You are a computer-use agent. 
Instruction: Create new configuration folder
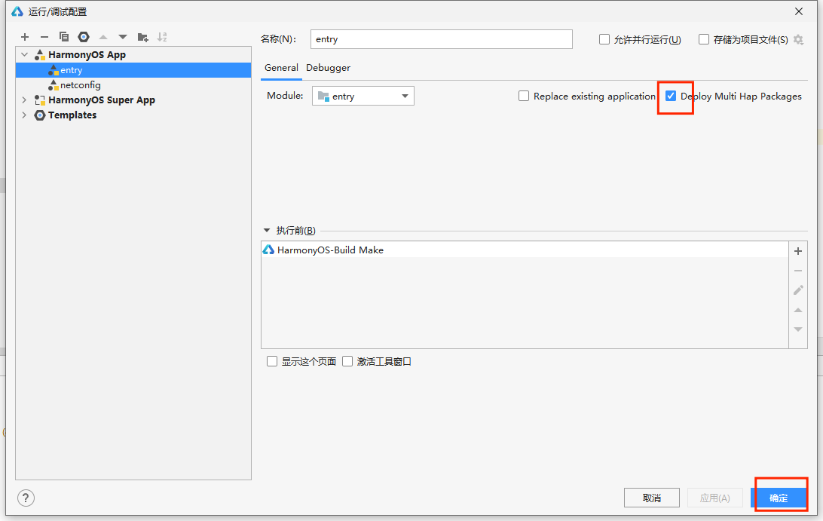click(x=142, y=37)
